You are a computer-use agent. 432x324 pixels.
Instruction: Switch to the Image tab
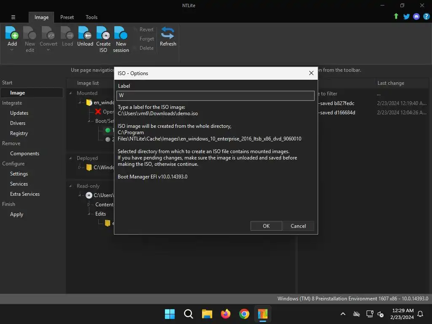pos(41,17)
